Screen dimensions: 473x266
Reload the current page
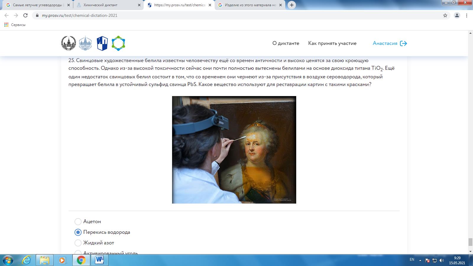25,15
